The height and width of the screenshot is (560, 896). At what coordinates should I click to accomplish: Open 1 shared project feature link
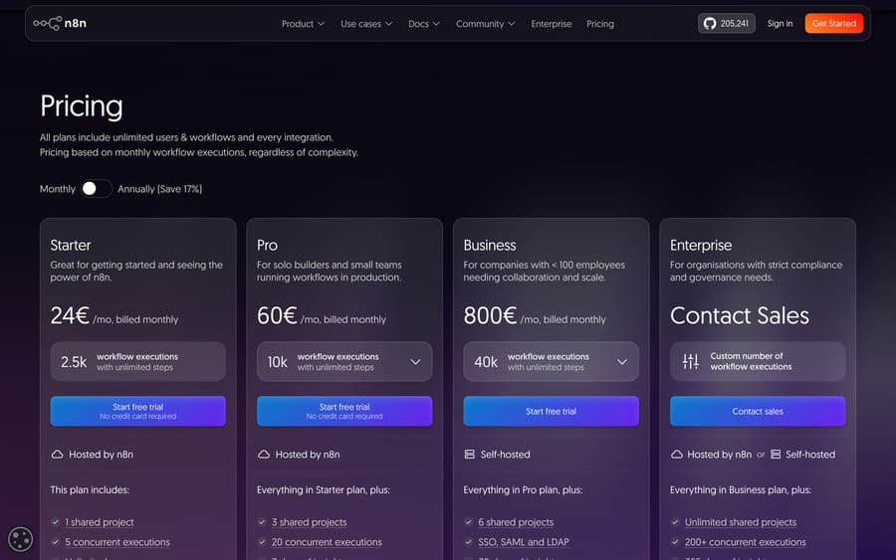(x=100, y=522)
